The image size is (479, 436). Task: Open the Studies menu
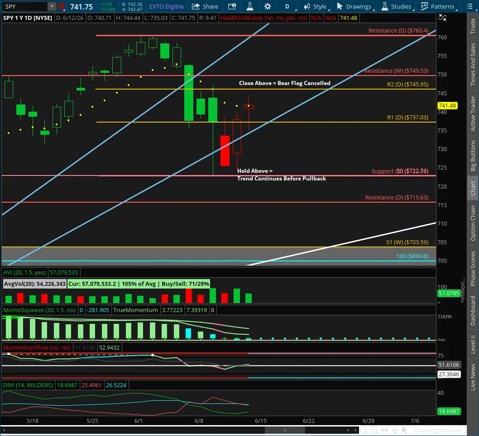click(x=398, y=6)
